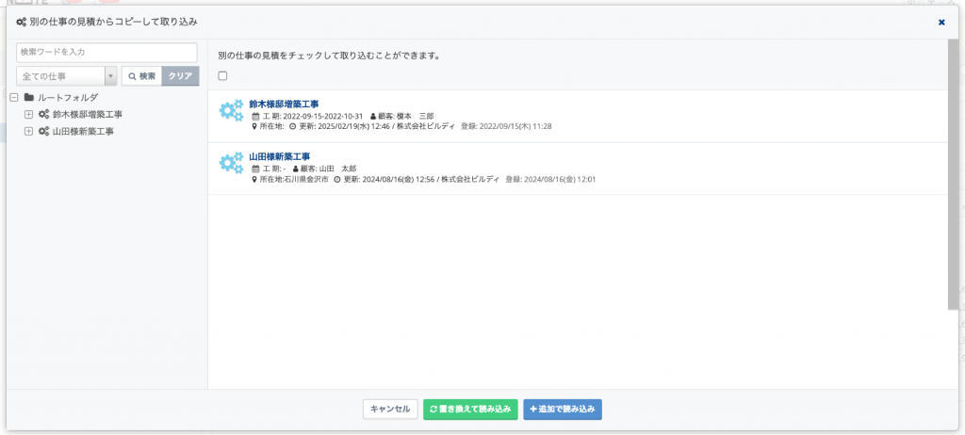Viewport: 965px width, 435px height.
Task: Click the gears icon in tree next to 鈴木様邸増築工事
Action: [x=43, y=115]
